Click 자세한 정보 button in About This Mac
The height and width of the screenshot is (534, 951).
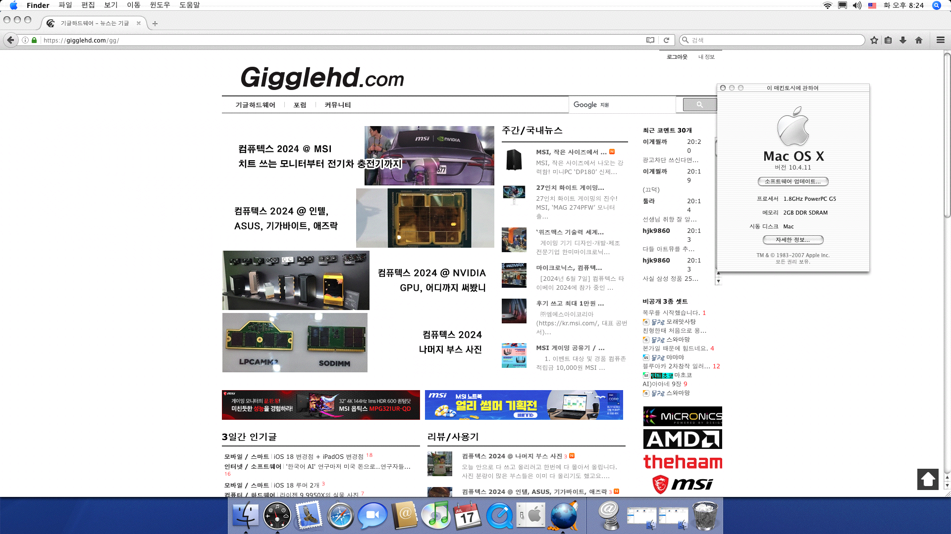pos(793,240)
